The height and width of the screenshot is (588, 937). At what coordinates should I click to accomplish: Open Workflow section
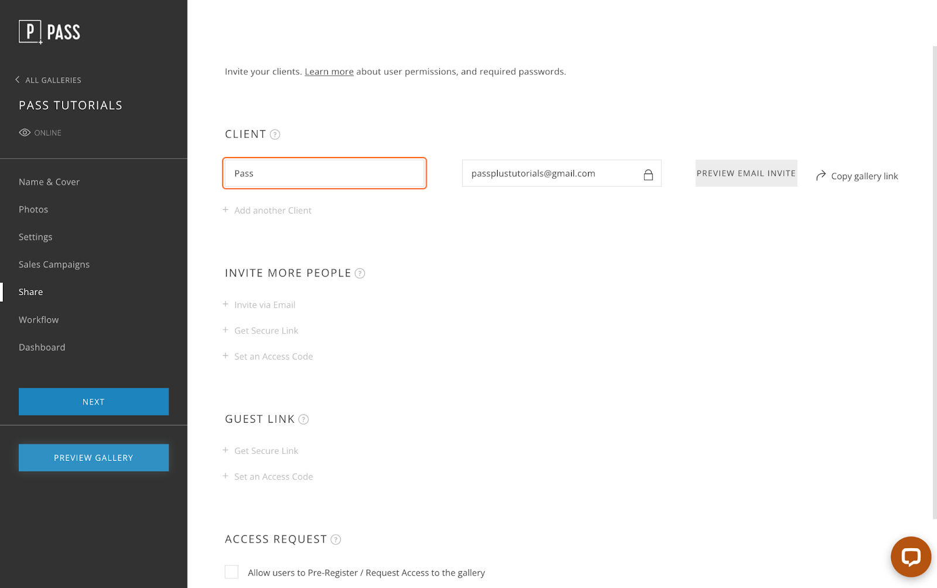click(39, 320)
